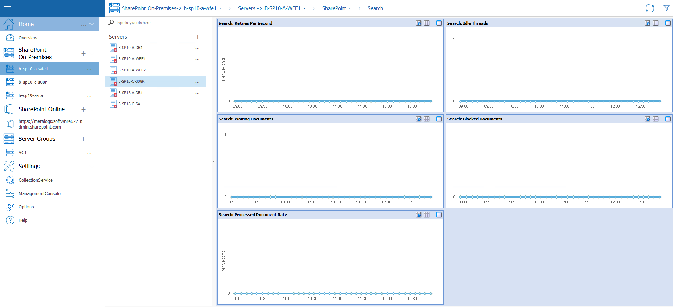Open the hamburger menu at top left
The height and width of the screenshot is (307, 673).
(7, 8)
